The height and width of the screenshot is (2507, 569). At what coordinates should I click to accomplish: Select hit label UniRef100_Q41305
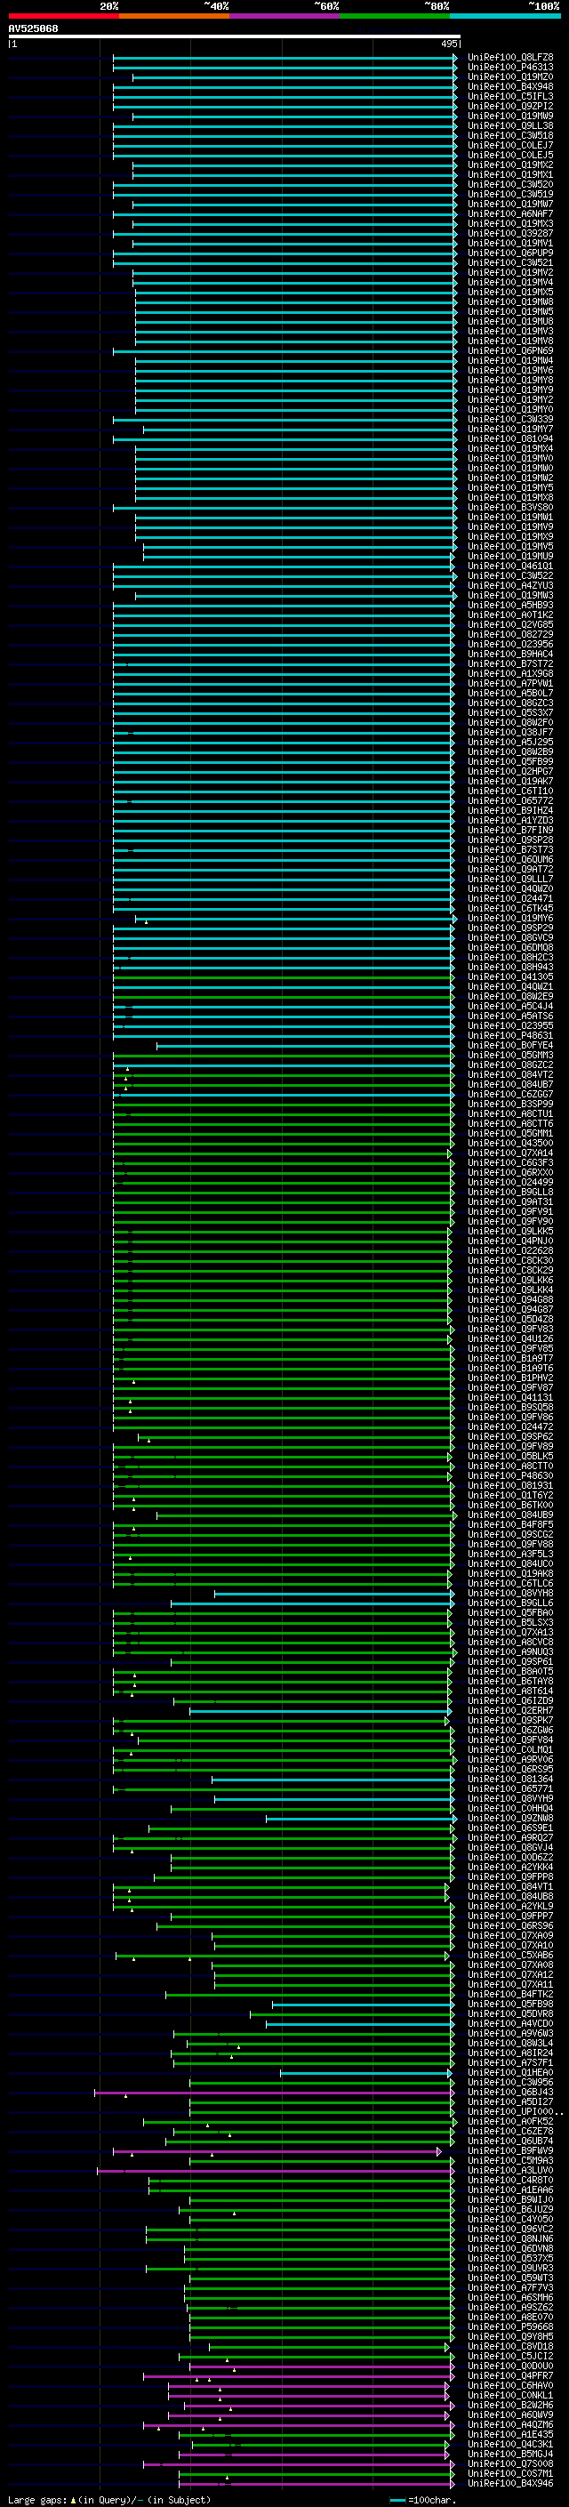509,976
